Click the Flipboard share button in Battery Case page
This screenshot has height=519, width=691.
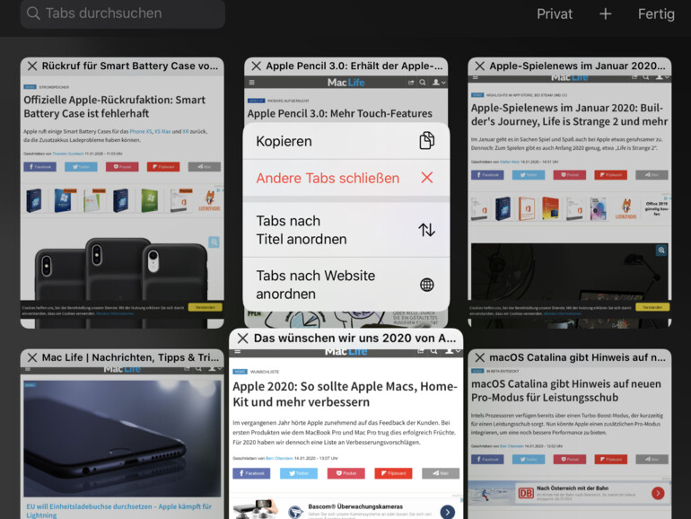pyautogui.click(x=163, y=167)
